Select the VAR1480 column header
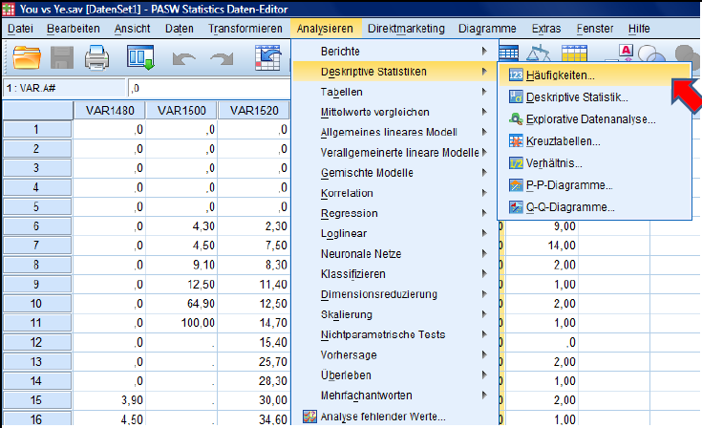Screen dimensions: 702x428 click(x=110, y=111)
